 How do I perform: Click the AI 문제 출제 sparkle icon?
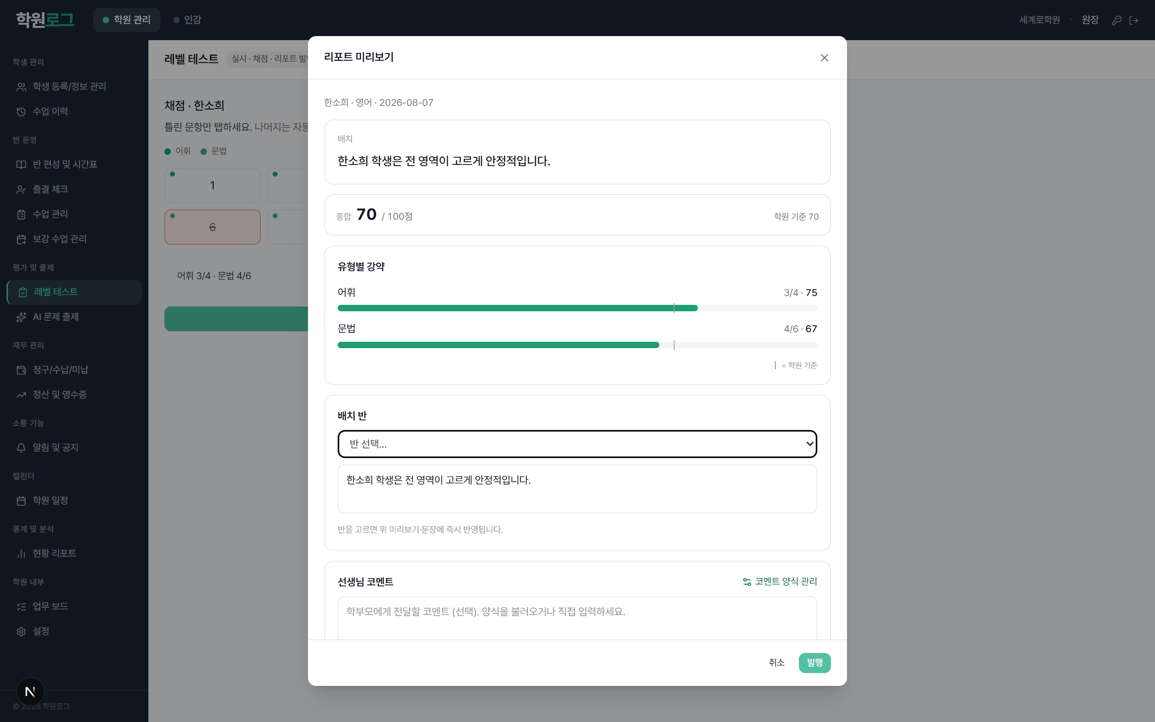[21, 316]
